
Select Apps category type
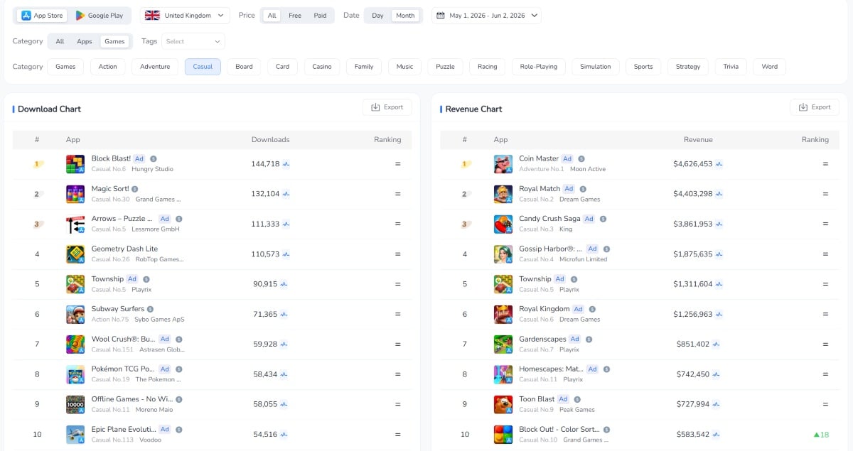tap(85, 41)
